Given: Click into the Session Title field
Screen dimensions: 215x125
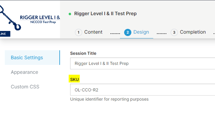Looking at the screenshot, I should 142,64.
